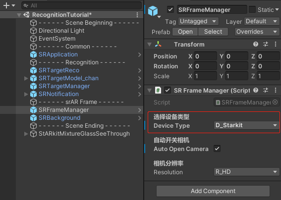Select SRBackground in hierarchy
The height and width of the screenshot is (200, 281).
(x=59, y=118)
